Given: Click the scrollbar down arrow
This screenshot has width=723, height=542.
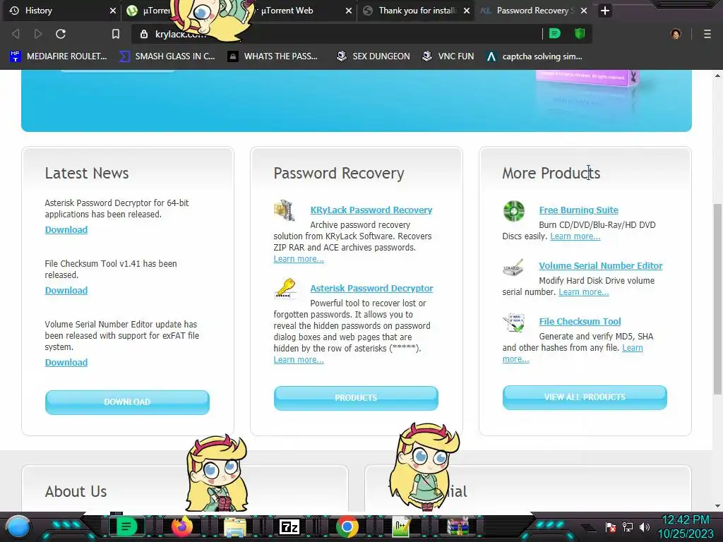Looking at the screenshot, I should 717,506.
